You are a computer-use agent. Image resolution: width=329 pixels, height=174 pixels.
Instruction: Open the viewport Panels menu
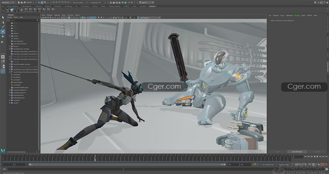[77, 15]
